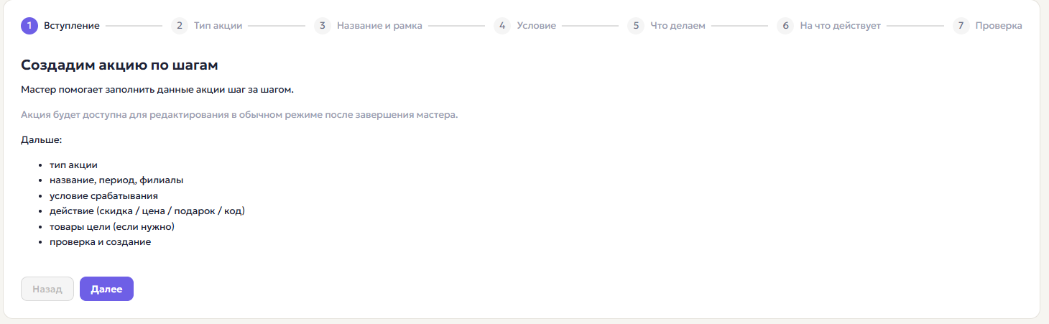Screen dimensions: 1049x324
Task: Go to step 7 Проверка
Action: click(x=988, y=26)
